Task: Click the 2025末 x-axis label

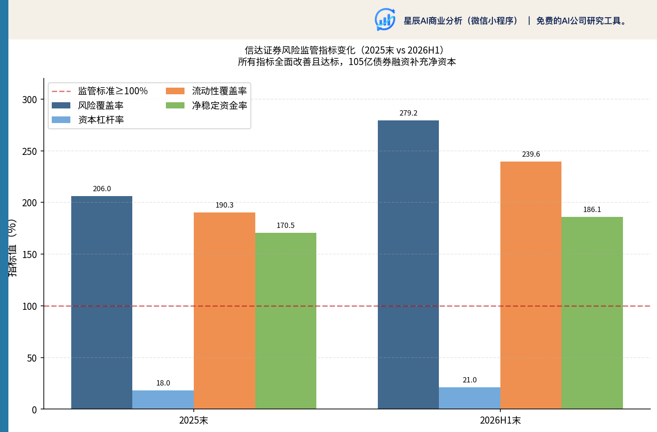Action: (x=194, y=420)
